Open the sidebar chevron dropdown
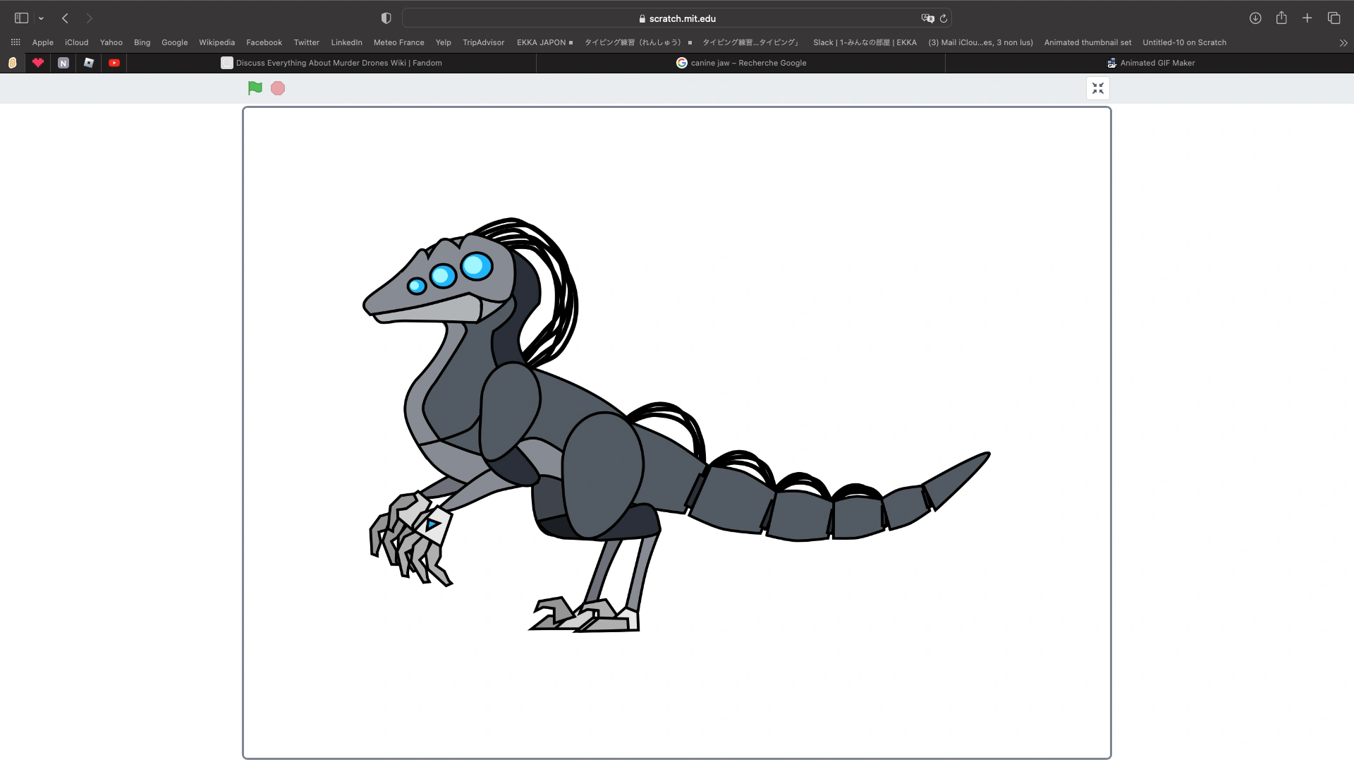The height and width of the screenshot is (762, 1354). 40,18
